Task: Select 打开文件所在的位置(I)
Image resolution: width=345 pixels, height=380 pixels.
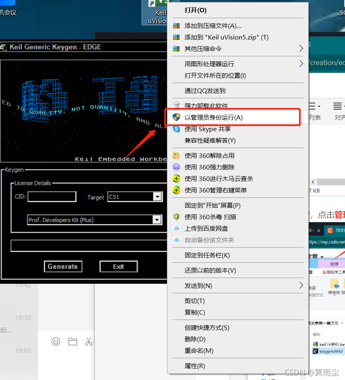Action: (238, 76)
